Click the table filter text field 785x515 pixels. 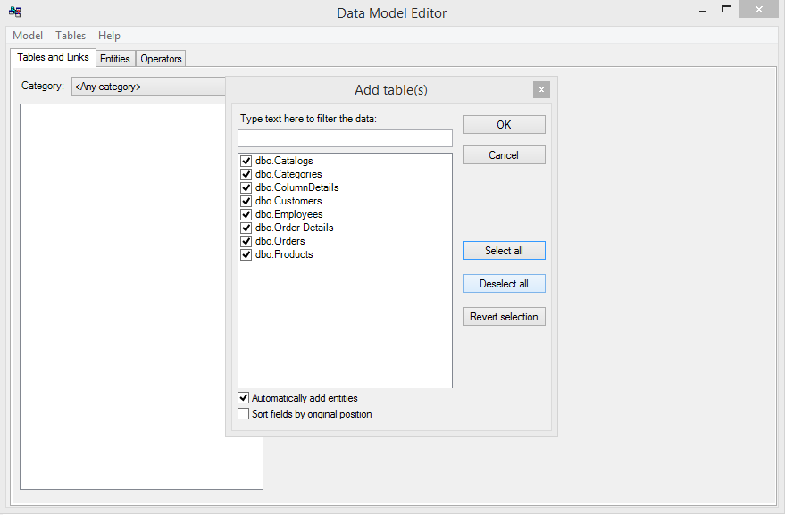pos(345,137)
